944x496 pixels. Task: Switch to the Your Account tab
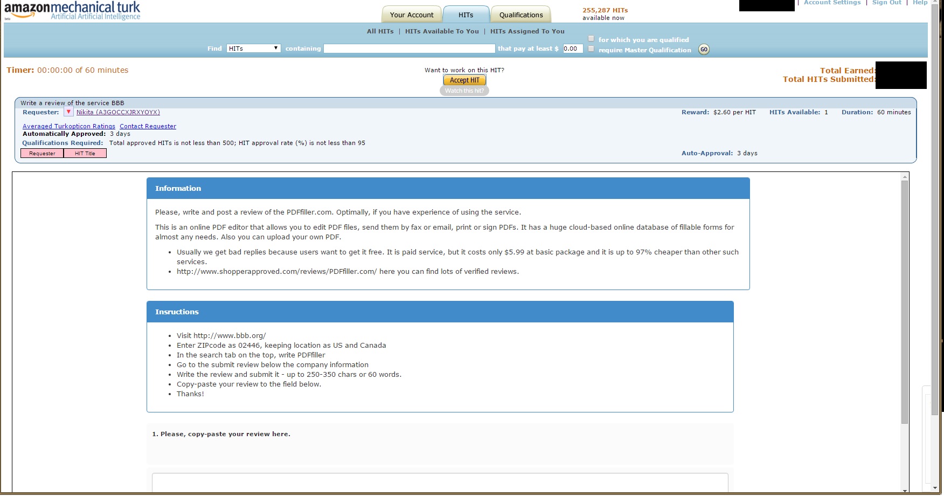411,15
